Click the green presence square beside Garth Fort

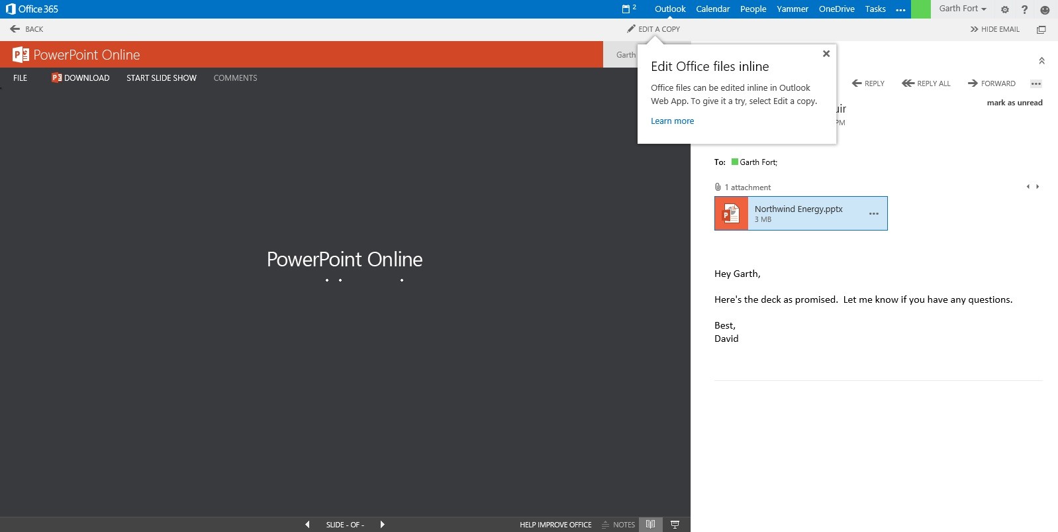(x=735, y=162)
